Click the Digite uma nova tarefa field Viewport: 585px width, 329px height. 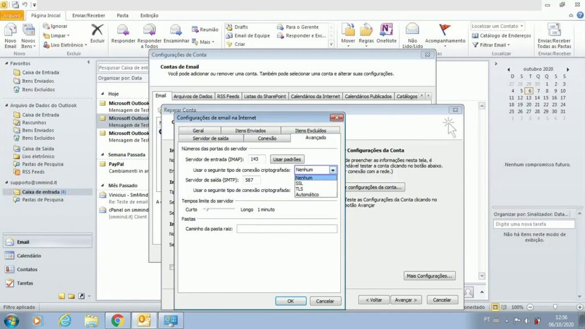[534, 224]
